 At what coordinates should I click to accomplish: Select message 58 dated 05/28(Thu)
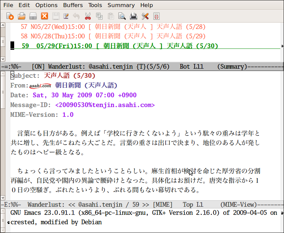point(113,36)
